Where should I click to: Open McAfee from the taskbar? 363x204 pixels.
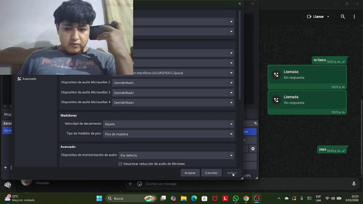[215, 198]
